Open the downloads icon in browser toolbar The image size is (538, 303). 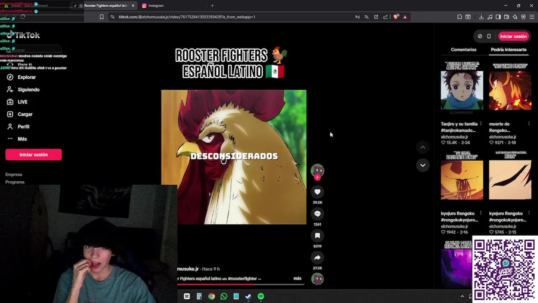point(481,17)
